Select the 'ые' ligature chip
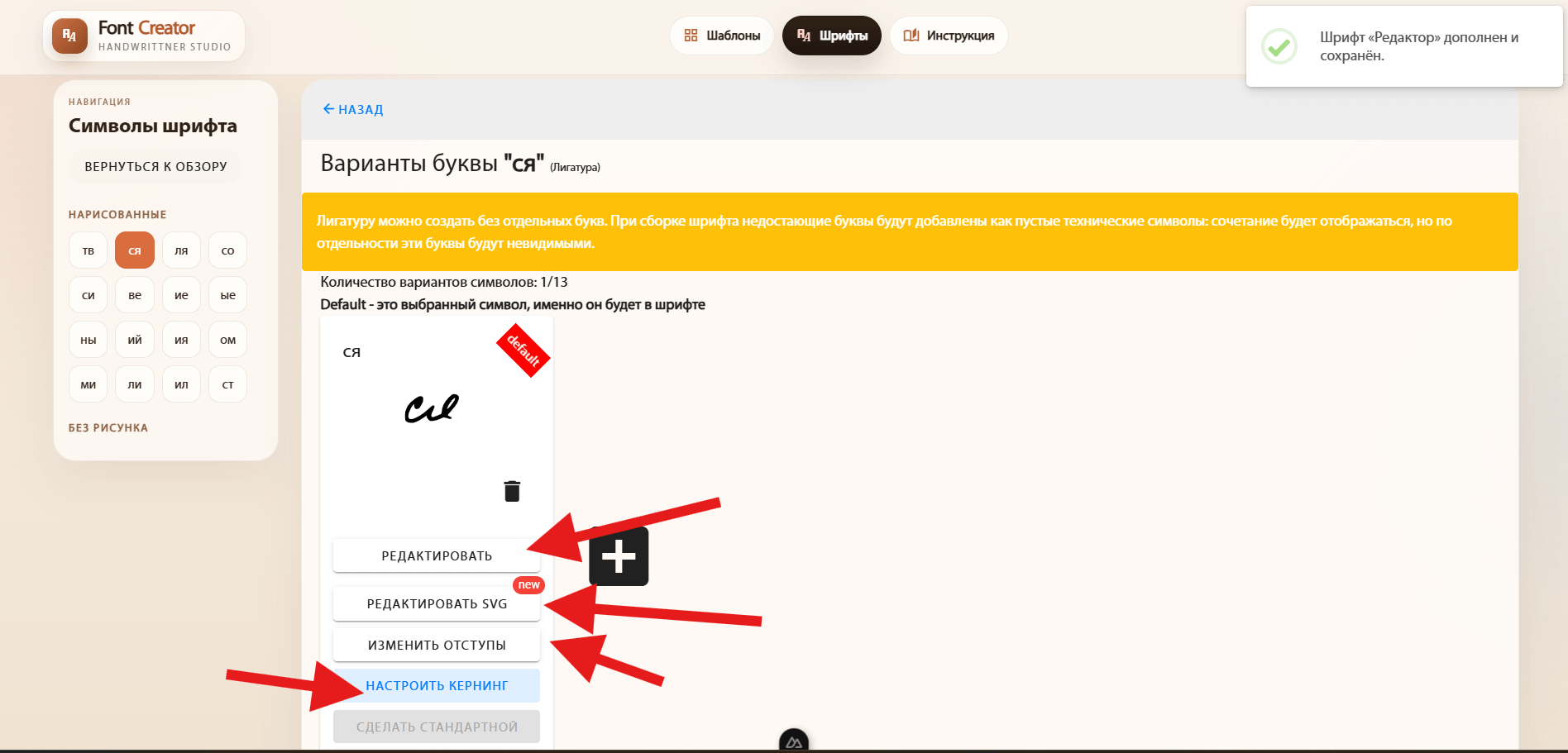This screenshot has height=753, width=1568. point(228,295)
